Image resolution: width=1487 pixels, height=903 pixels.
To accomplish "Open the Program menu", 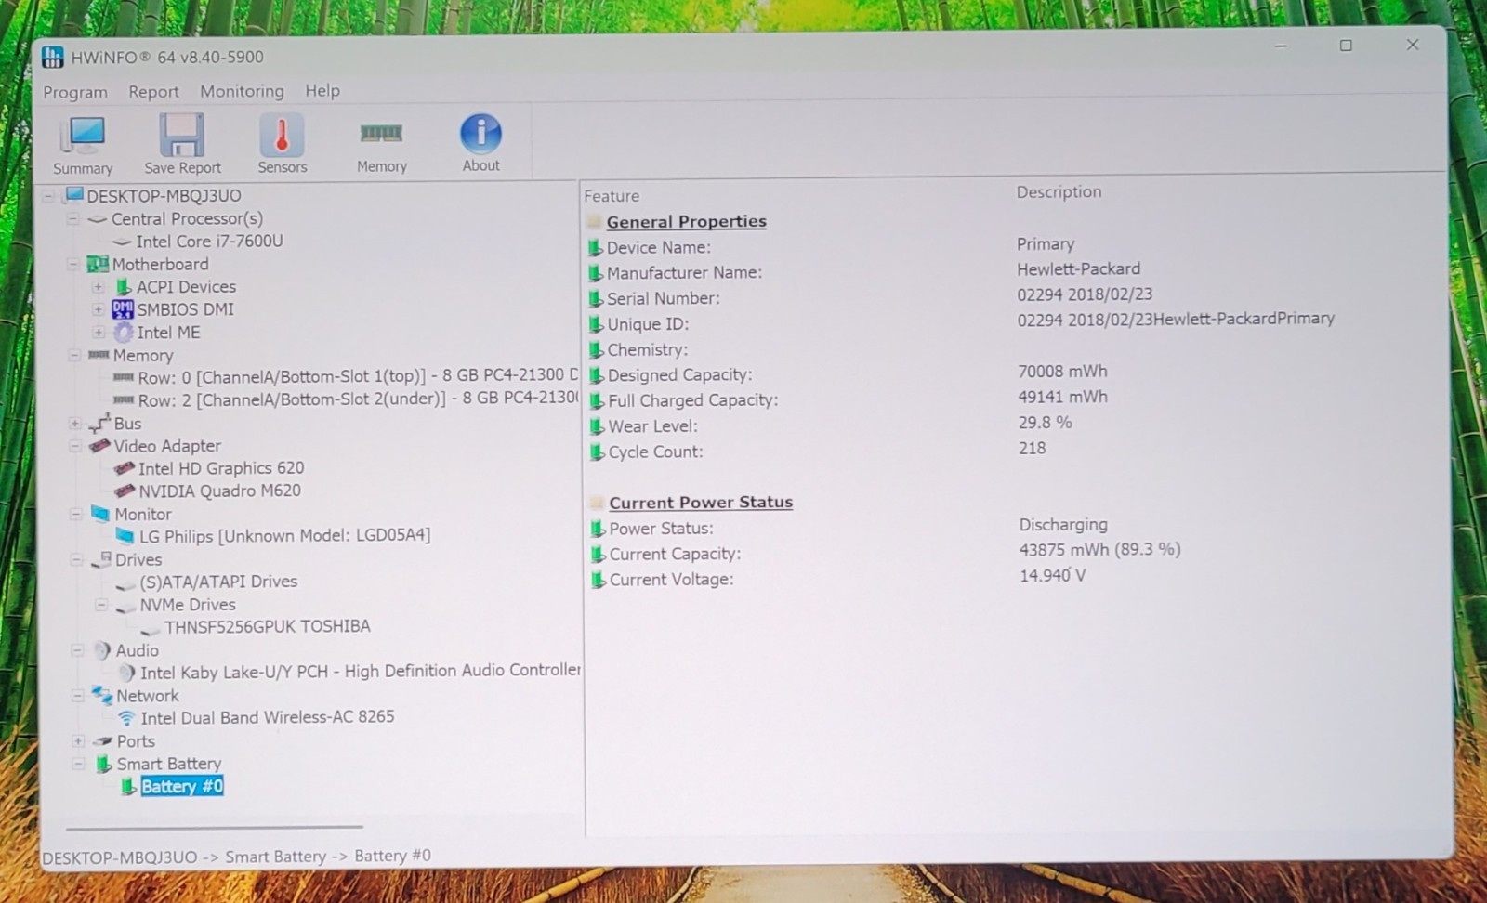I will click(75, 93).
